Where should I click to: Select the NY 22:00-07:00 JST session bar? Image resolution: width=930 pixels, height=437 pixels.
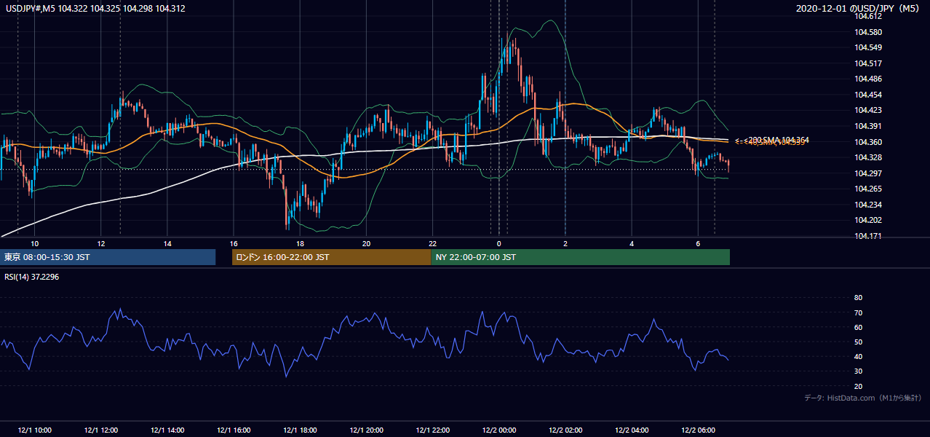click(x=580, y=257)
